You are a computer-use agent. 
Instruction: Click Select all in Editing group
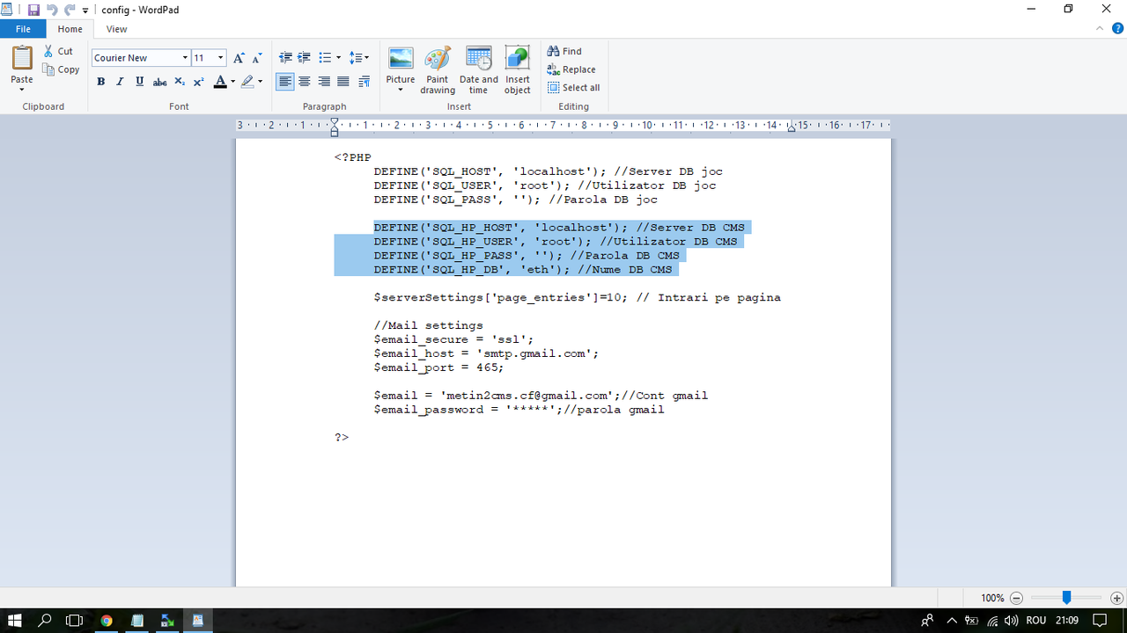[x=574, y=88]
